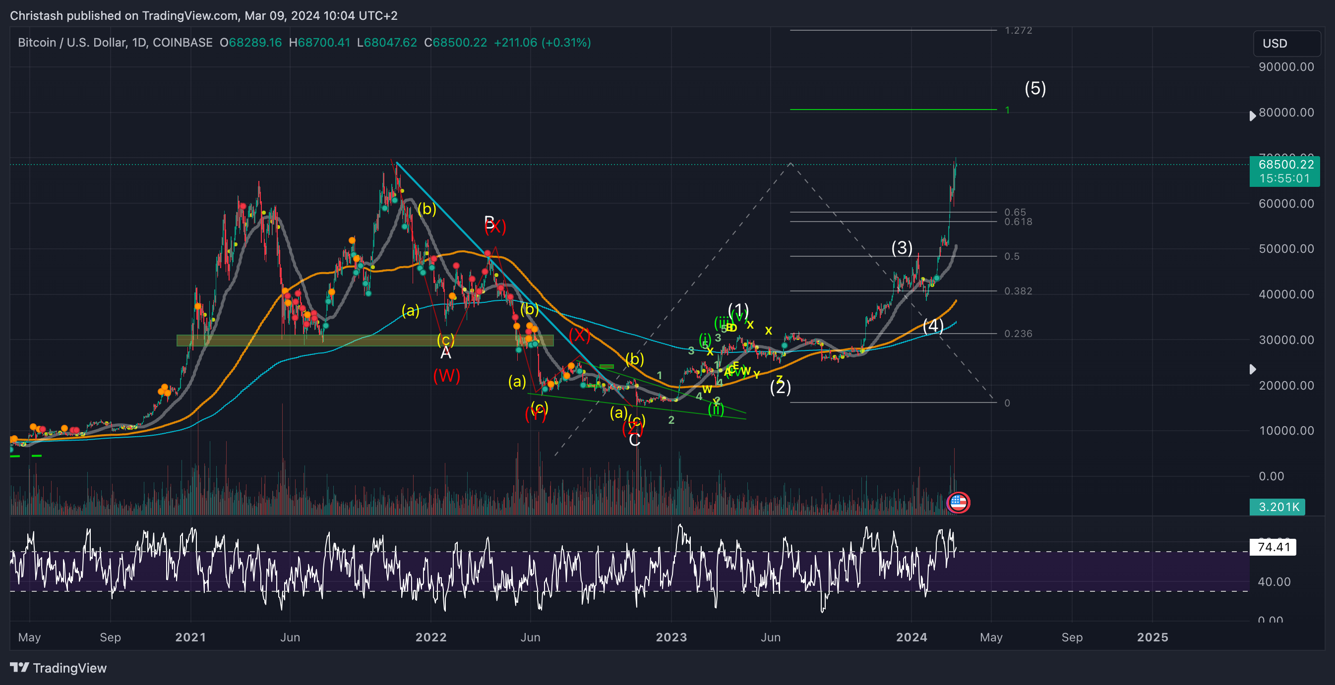
Task: Click the 3.201K volume label
Action: click(1278, 507)
